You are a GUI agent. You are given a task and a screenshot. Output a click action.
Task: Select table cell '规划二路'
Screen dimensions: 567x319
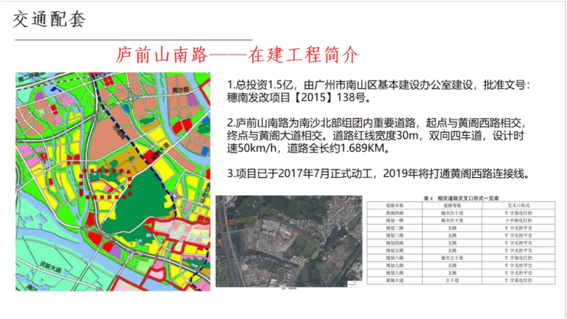[x=395, y=228]
